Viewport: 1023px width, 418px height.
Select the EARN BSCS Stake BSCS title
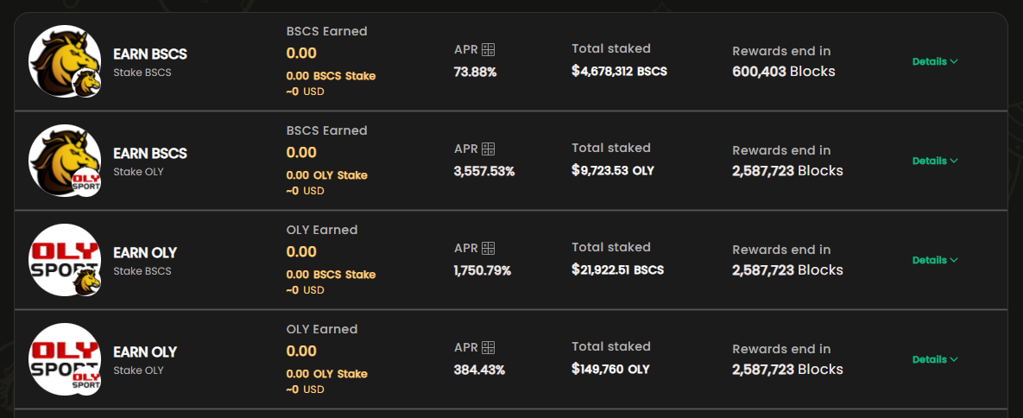click(150, 61)
